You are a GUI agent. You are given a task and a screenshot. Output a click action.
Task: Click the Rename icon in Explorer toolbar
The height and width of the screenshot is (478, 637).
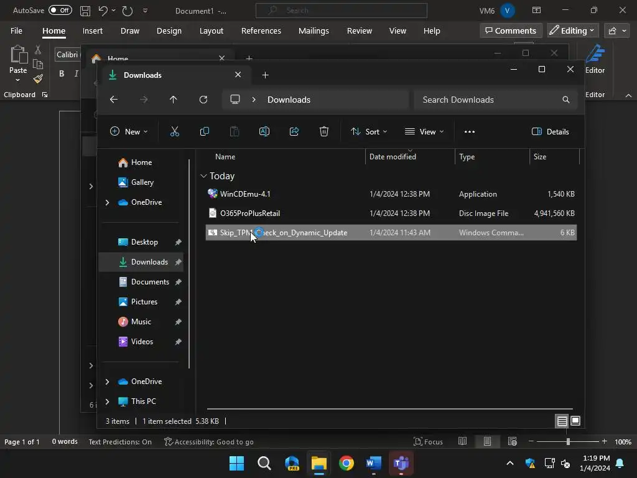point(264,132)
